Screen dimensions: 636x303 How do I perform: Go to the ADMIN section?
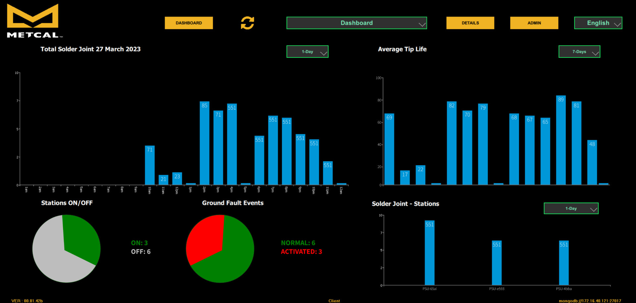click(534, 23)
